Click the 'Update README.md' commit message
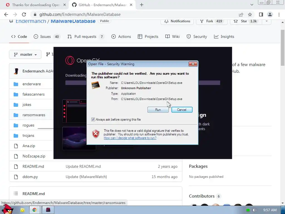285x214 pixels. 83,167
